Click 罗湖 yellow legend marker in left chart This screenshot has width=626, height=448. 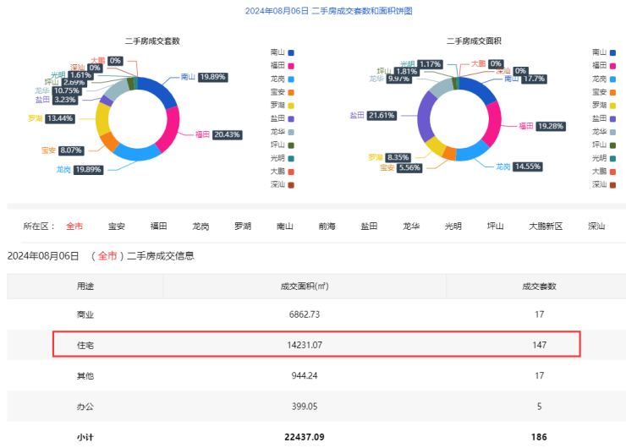click(291, 105)
